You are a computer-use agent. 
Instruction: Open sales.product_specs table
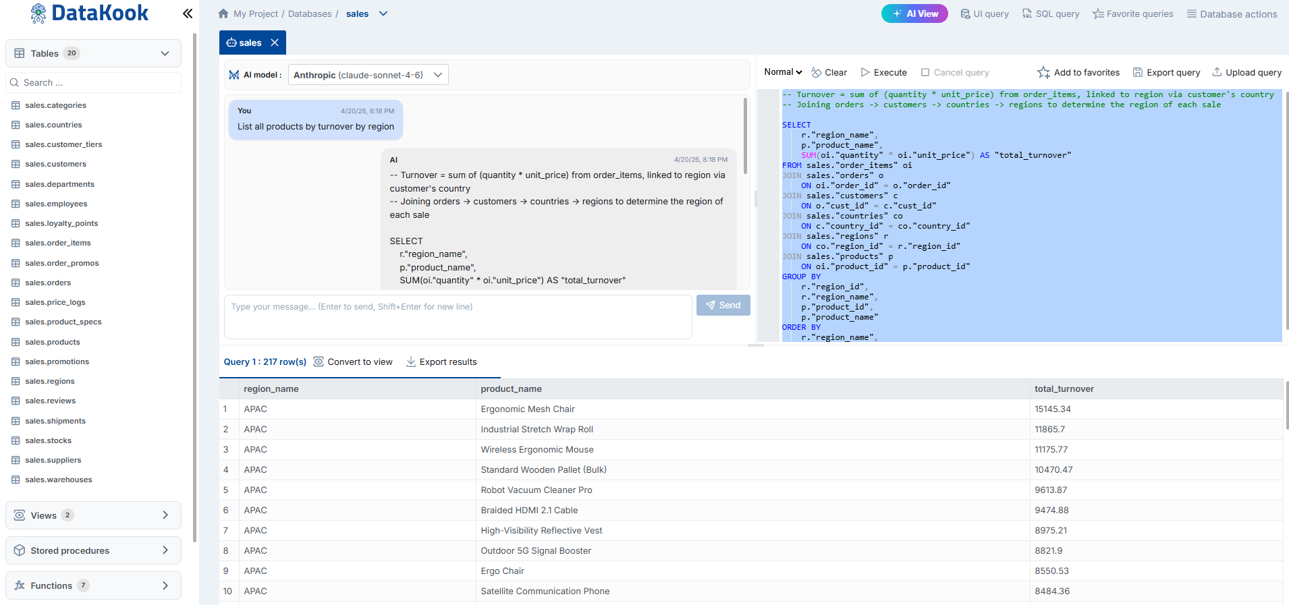coord(63,322)
